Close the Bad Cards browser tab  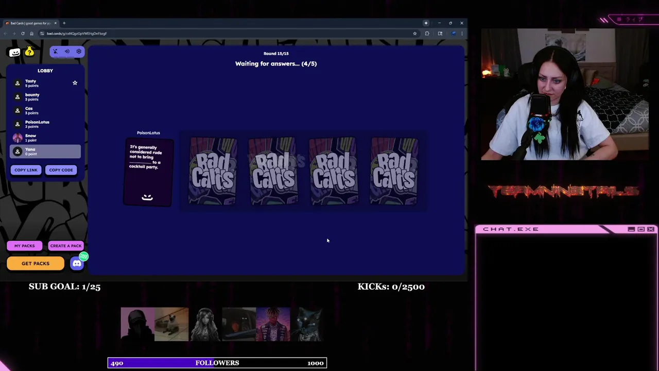[x=55, y=23]
